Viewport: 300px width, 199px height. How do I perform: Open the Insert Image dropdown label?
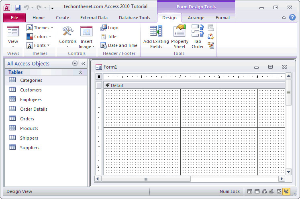click(x=86, y=44)
